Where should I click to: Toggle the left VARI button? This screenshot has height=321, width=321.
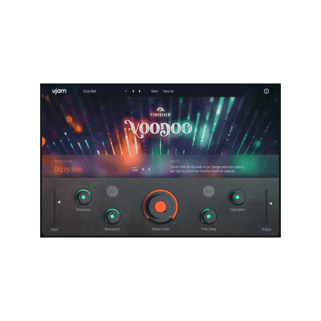pyautogui.click(x=112, y=191)
